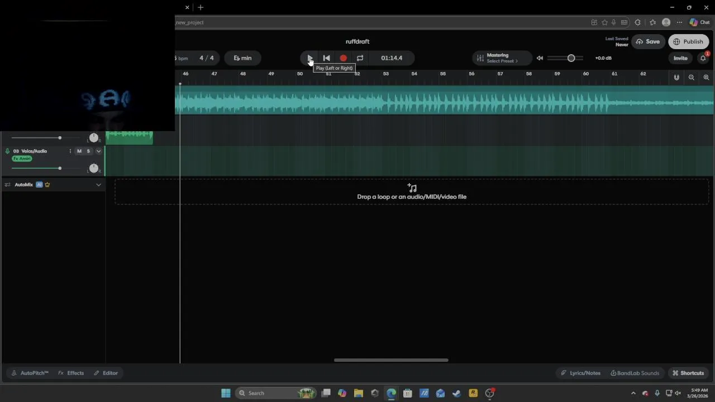Show hidden system tray icons
This screenshot has width=715, height=402.
pos(633,393)
